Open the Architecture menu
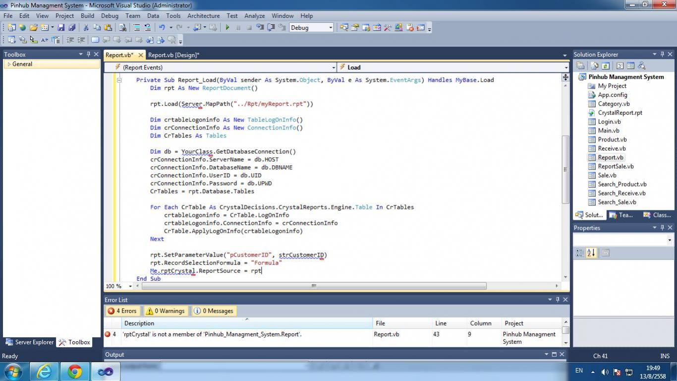Screen dimensions: 677x381 pos(203,16)
